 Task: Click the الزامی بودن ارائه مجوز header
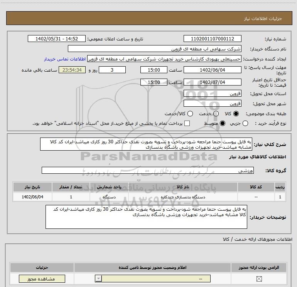259,267
